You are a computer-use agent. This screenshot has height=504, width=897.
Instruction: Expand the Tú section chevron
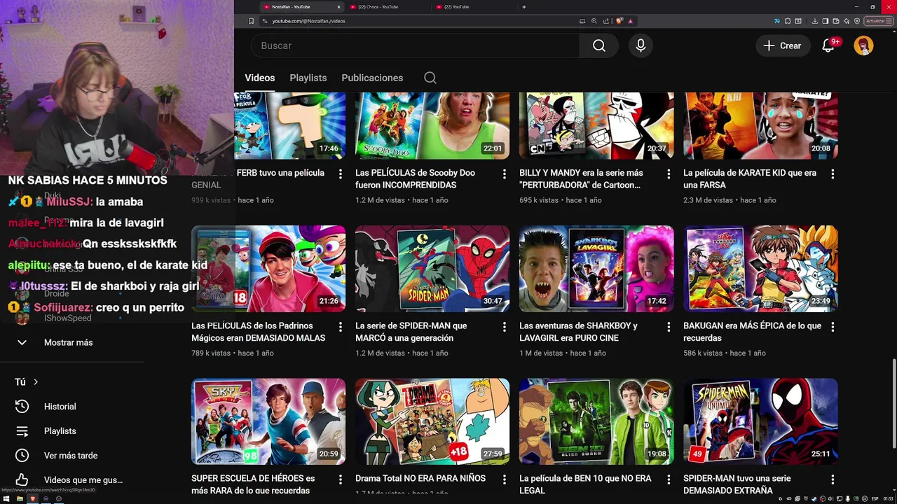(x=36, y=382)
